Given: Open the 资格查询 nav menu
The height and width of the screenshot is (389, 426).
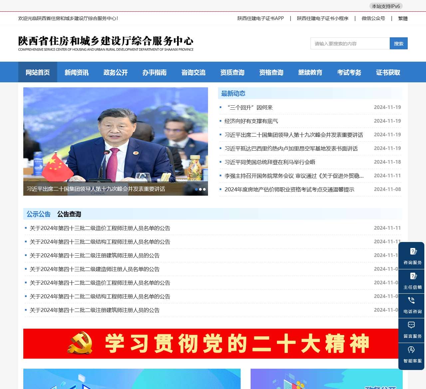Looking at the screenshot, I should [x=271, y=72].
